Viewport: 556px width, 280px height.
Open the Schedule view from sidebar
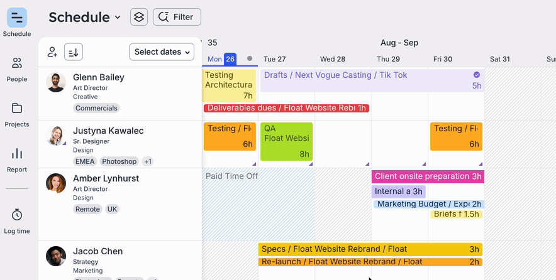(x=17, y=18)
